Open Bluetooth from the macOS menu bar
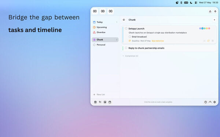This screenshot has height=137, width=220. pos(181,3)
